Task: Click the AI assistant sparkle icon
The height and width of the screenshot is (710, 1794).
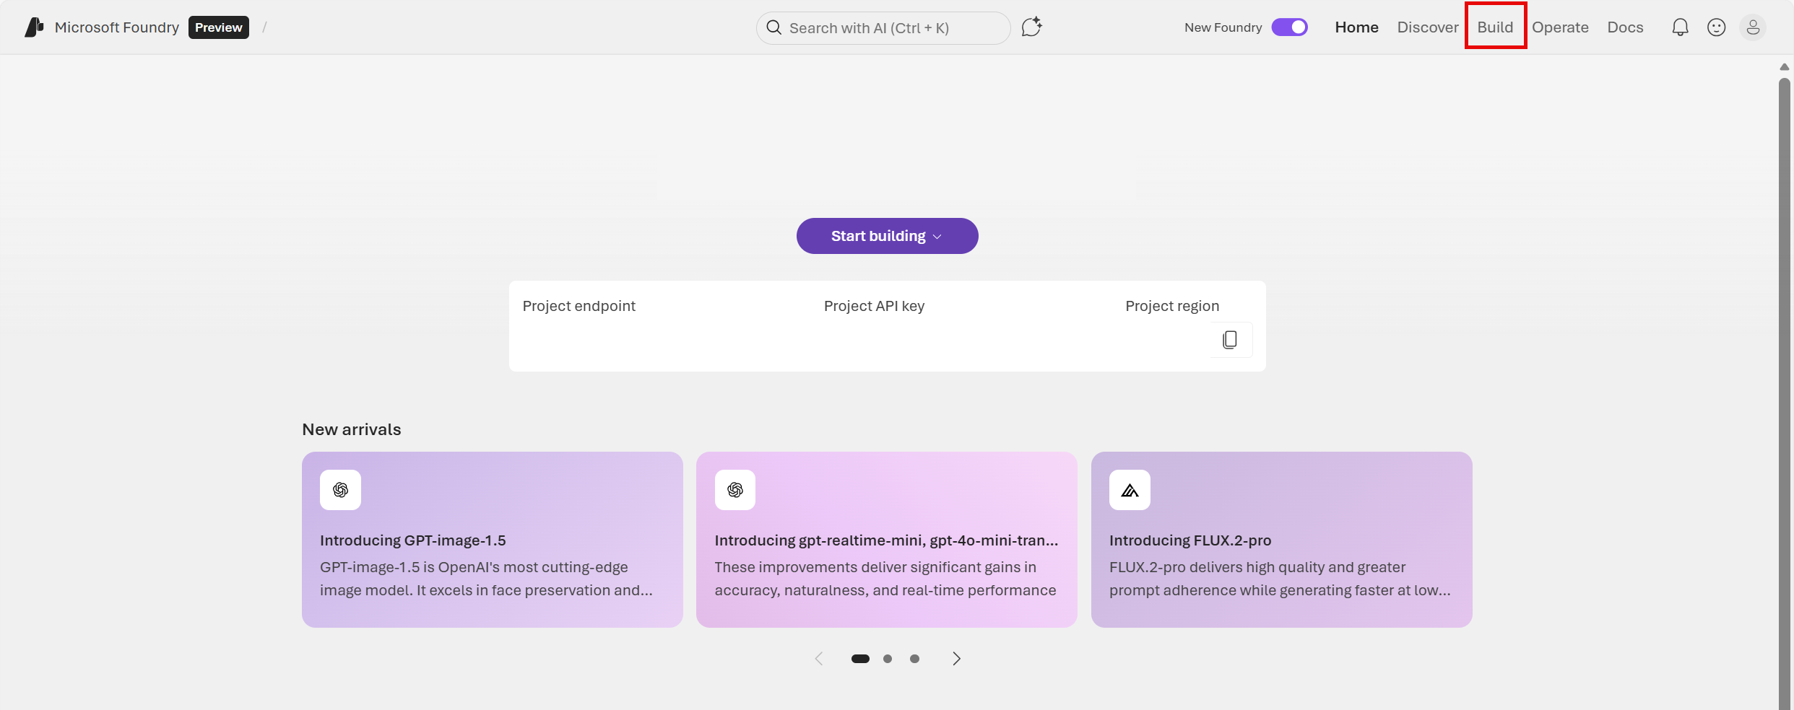Action: (1031, 26)
